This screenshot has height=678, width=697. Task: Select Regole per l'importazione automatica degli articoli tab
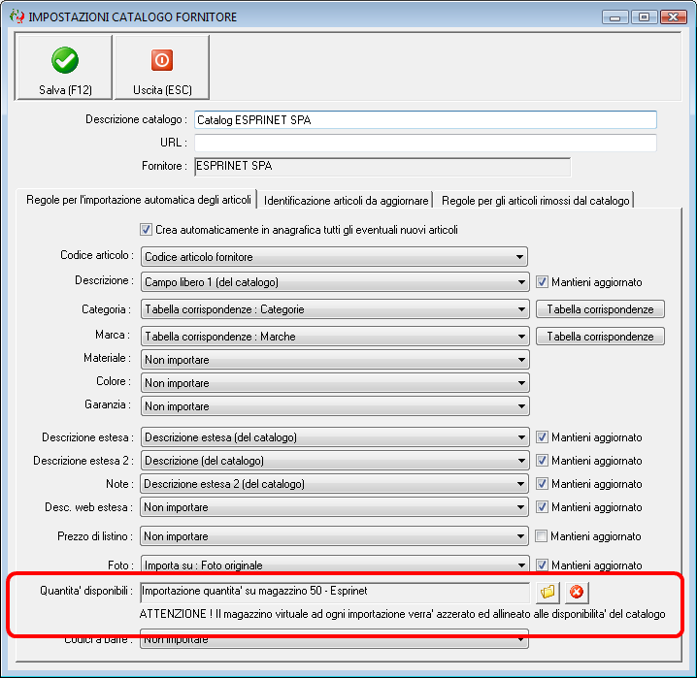138,200
